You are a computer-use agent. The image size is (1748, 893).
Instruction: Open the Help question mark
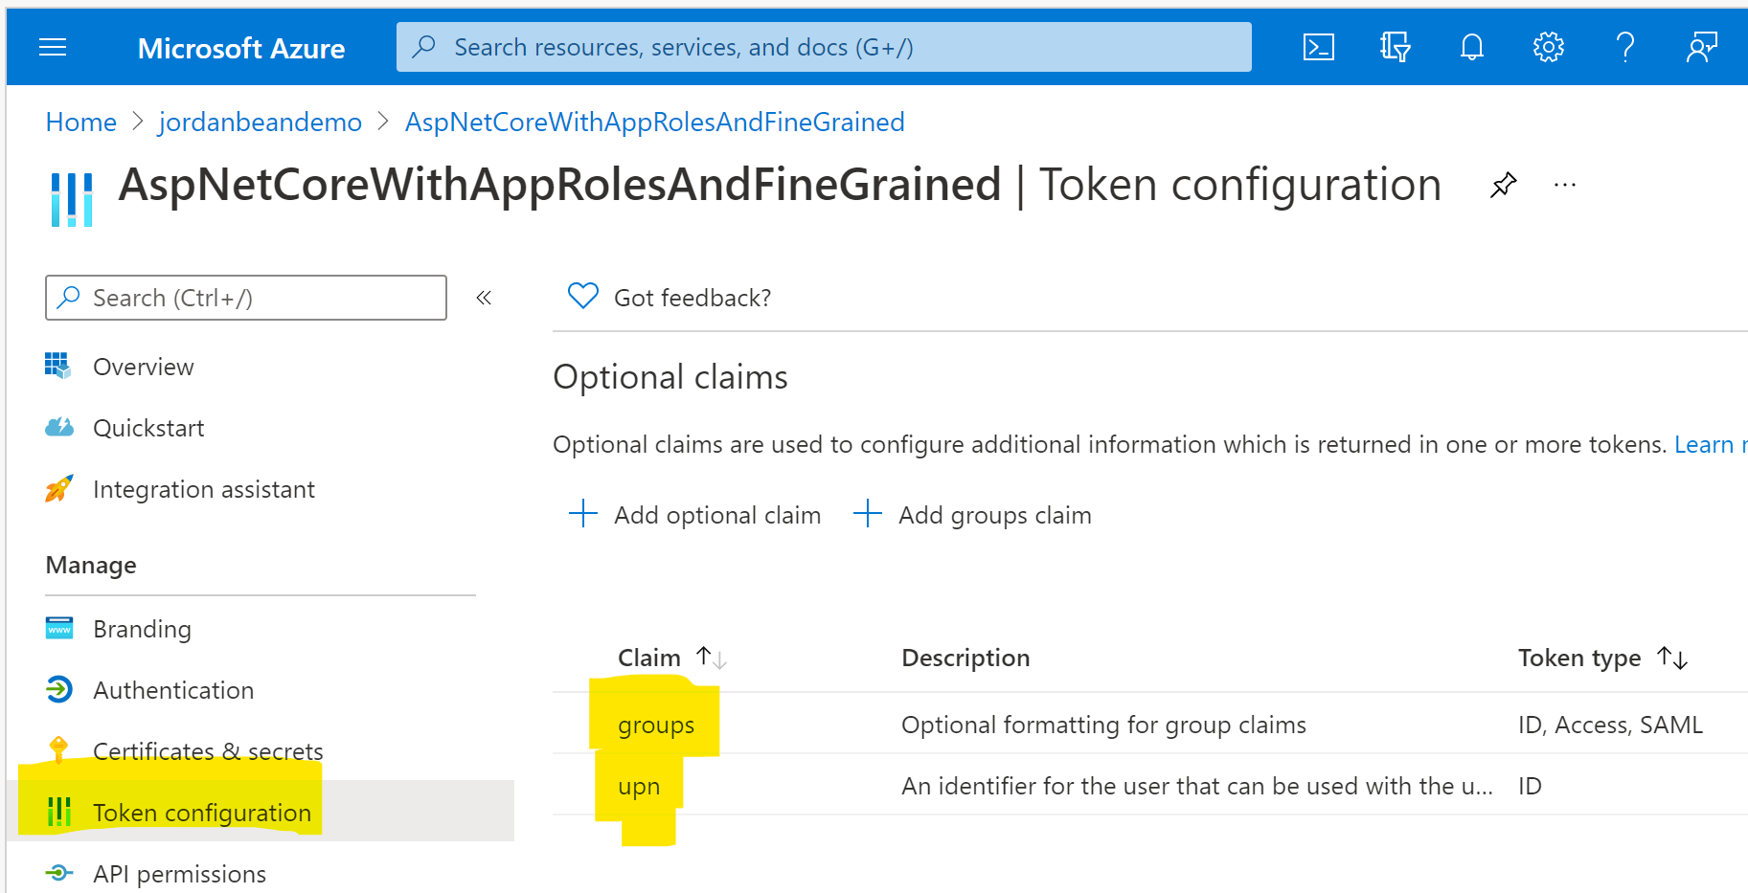[1625, 47]
